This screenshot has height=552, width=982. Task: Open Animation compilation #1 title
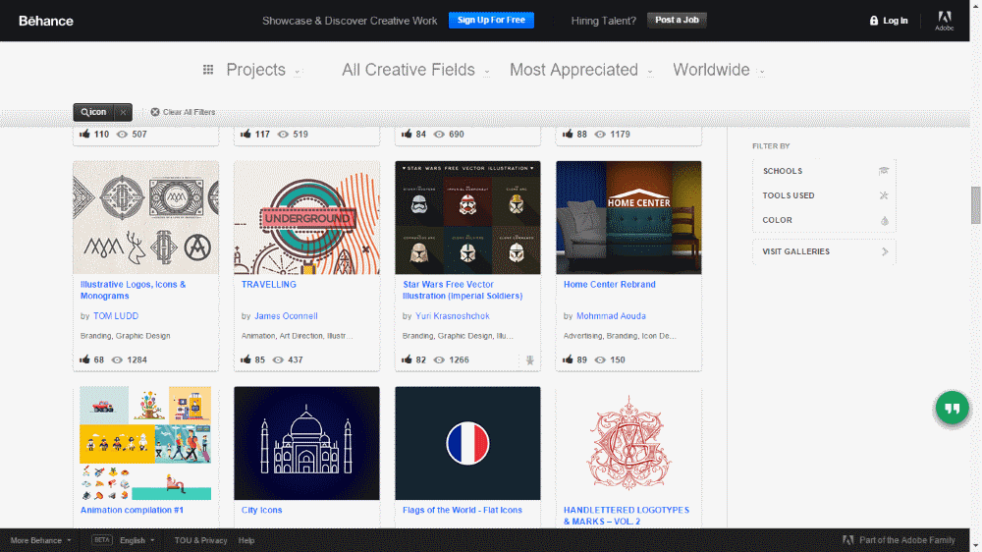132,510
